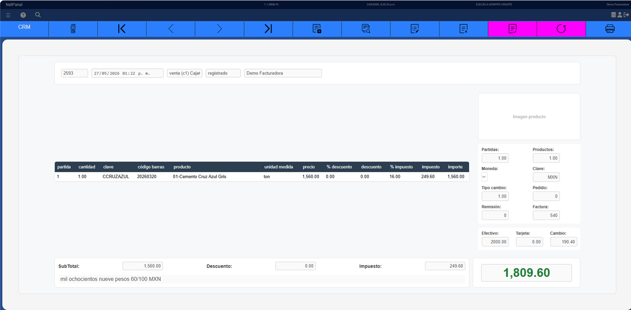Viewport: 631px width, 310px height.
Task: Click the NetPanal title text
Action: 14,4
